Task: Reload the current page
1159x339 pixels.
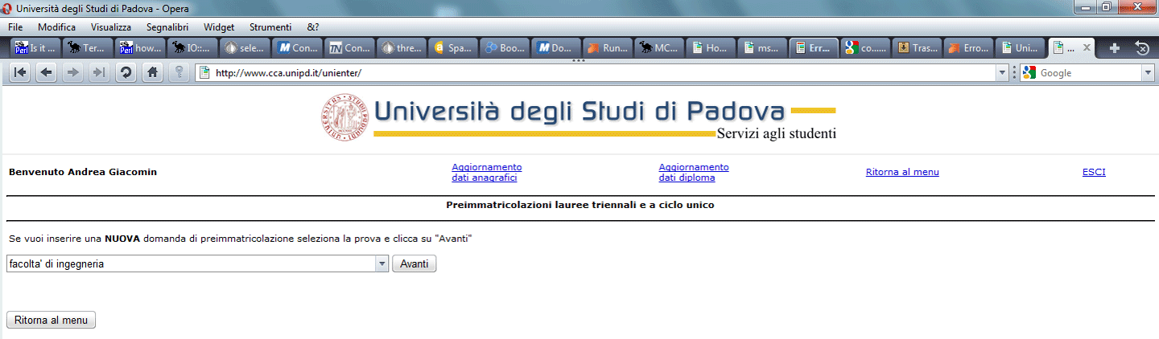Action: pos(125,72)
